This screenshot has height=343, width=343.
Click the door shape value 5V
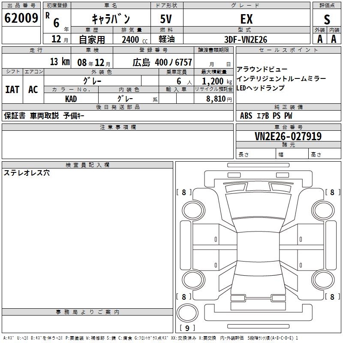[166, 19]
